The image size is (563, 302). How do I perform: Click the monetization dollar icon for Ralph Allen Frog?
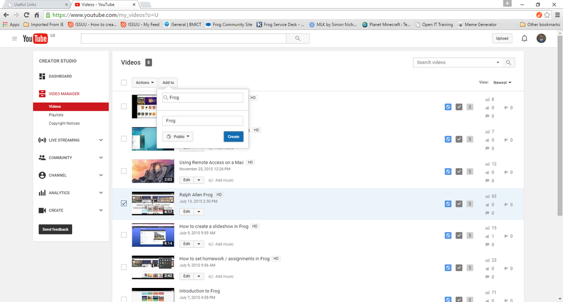point(470,204)
